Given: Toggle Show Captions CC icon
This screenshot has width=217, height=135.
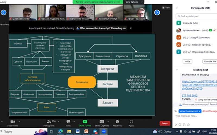Looking at the screenshot, I should click(102, 122).
